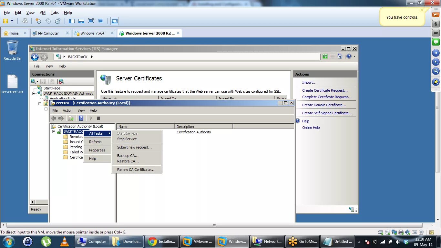Click IIS Manager help question mark icon
Viewport: 441px width, 248px height.
[x=349, y=57]
